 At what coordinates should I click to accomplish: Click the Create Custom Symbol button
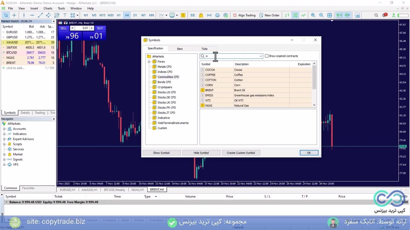pos(241,153)
